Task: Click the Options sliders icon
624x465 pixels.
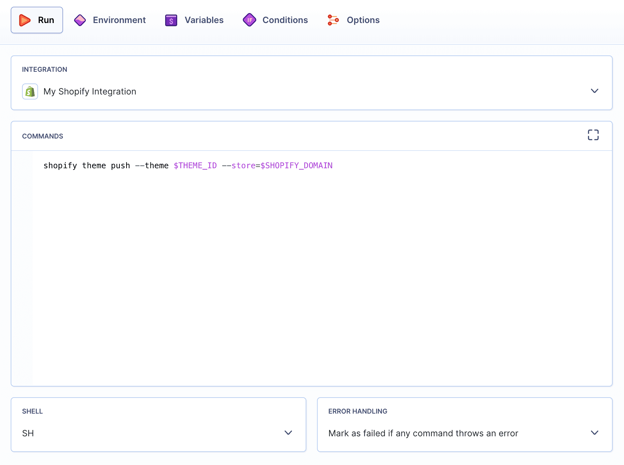Action: [333, 20]
